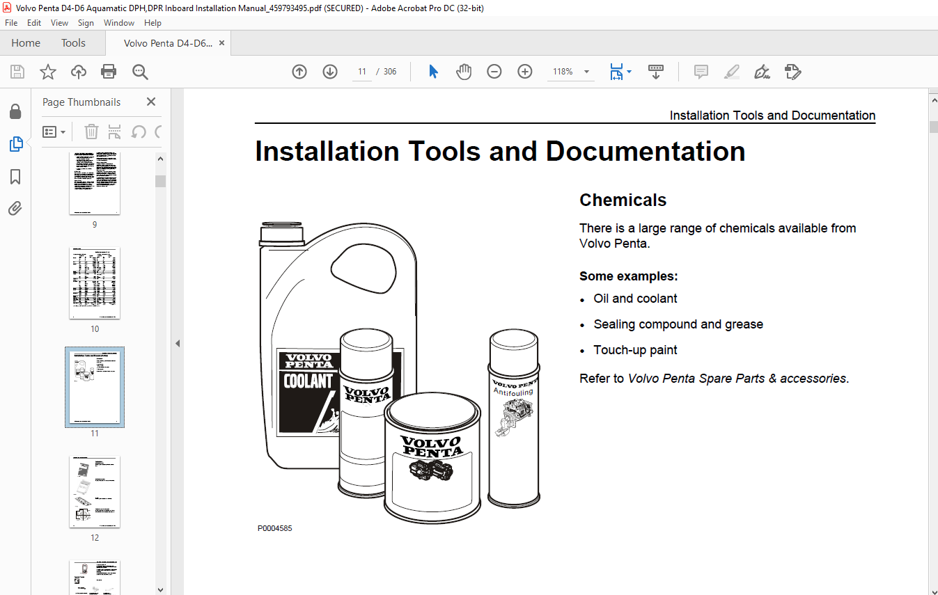Click 'Touch-up paint' bullet text
This screenshot has height=595, width=938.
(635, 350)
